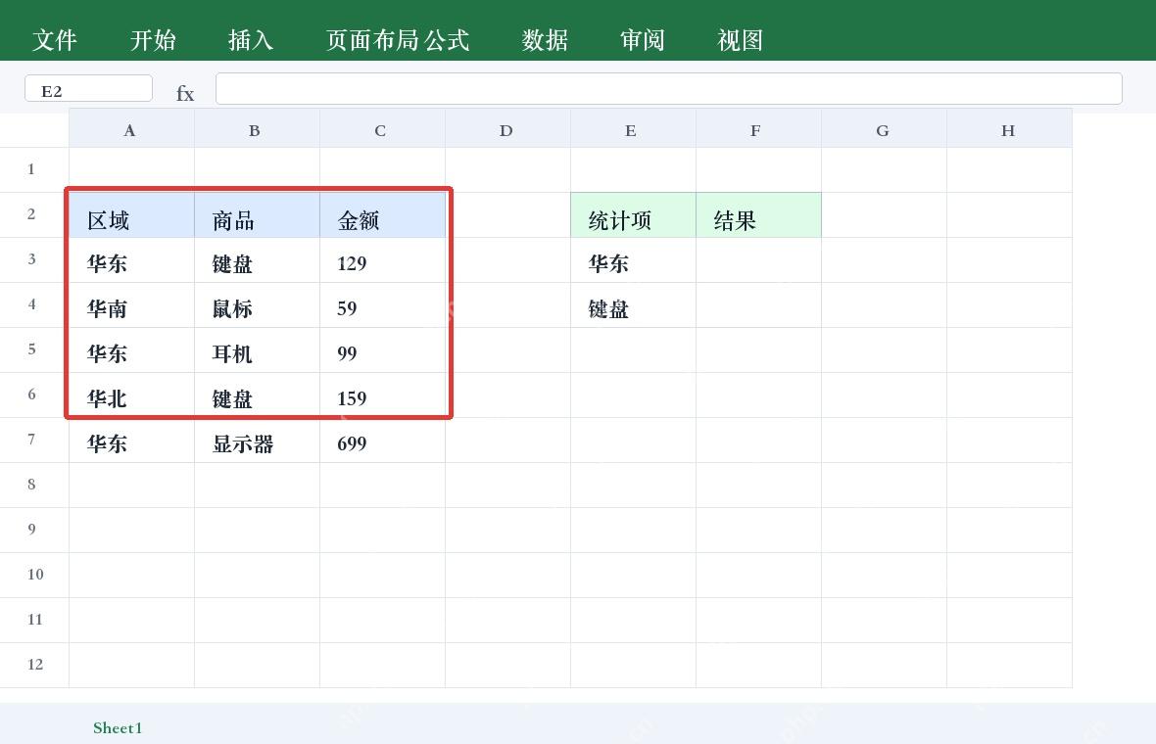
Task: Select row 12 header
Action: tap(34, 665)
